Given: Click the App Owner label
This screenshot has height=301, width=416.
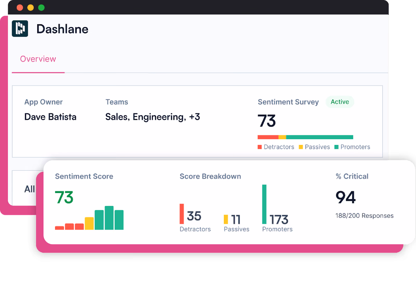Looking at the screenshot, I should [x=43, y=102].
